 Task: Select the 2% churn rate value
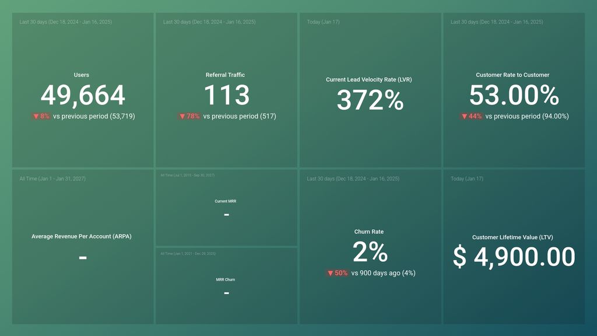(370, 252)
